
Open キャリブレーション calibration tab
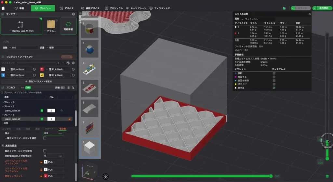(137, 8)
